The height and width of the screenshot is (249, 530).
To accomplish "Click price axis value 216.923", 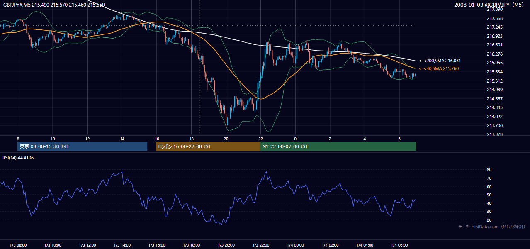I will pos(494,36).
